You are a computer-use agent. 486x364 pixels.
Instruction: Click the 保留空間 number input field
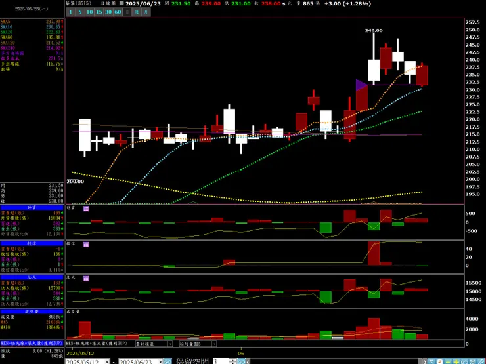click(x=221, y=361)
